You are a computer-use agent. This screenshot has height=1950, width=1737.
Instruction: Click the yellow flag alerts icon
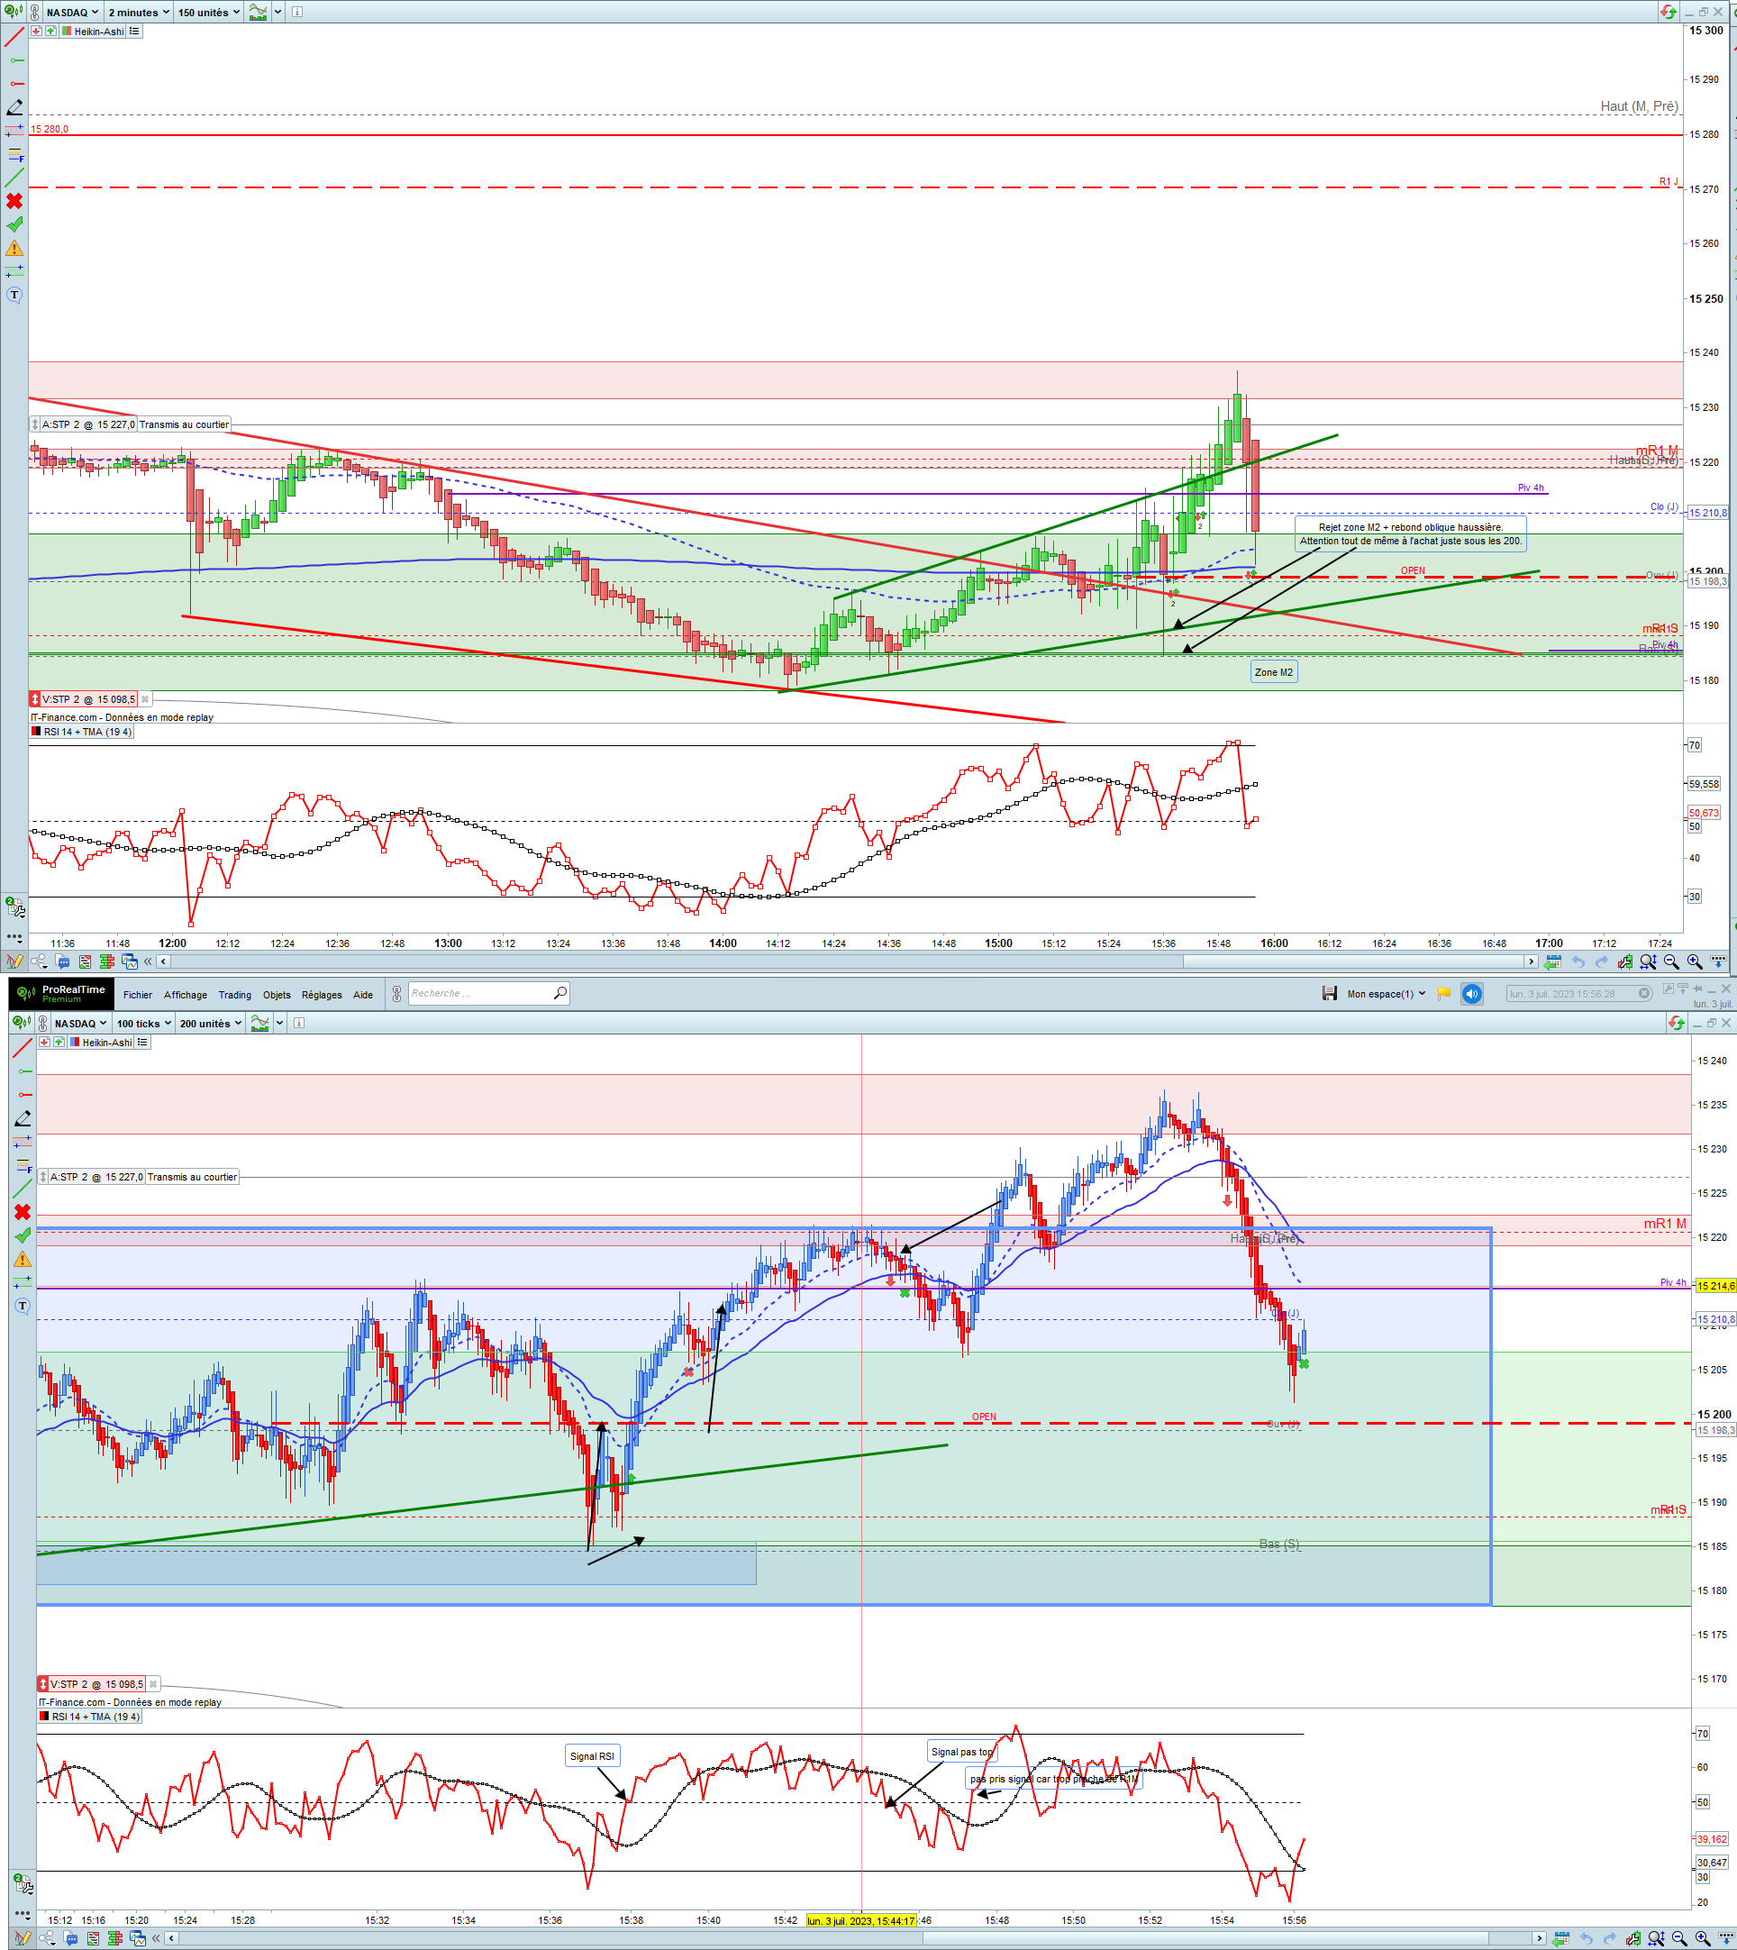(x=1444, y=994)
